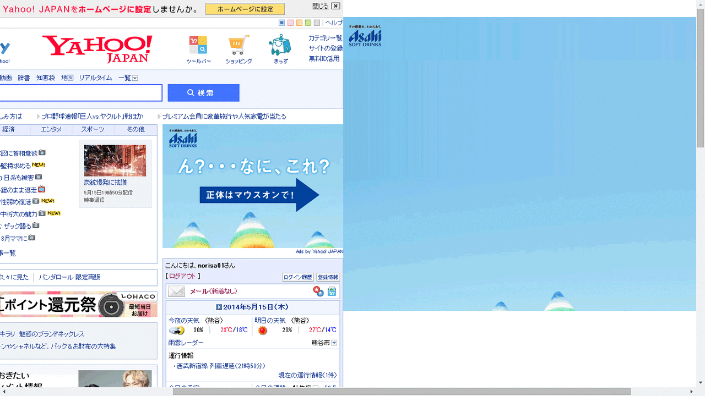This screenshot has height=396, width=705.
Task: Open the ヘルプ help link
Action: pyautogui.click(x=334, y=23)
